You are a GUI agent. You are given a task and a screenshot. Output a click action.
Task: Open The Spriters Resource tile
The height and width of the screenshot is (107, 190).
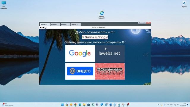[x=110, y=71]
